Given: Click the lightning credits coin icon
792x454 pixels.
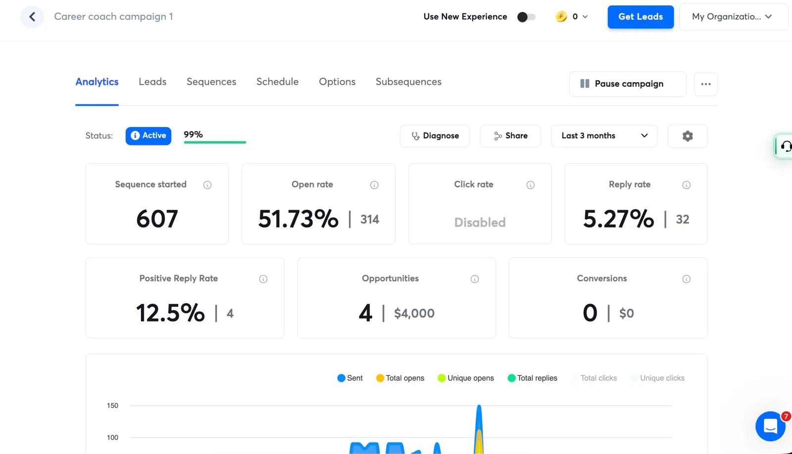Looking at the screenshot, I should [x=561, y=16].
